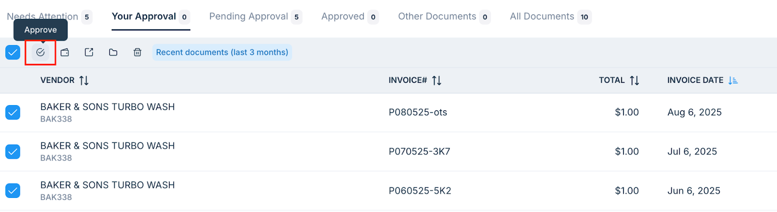Uncheck invoice P080525-ots row checkbox
The image size is (777, 212).
(x=13, y=112)
